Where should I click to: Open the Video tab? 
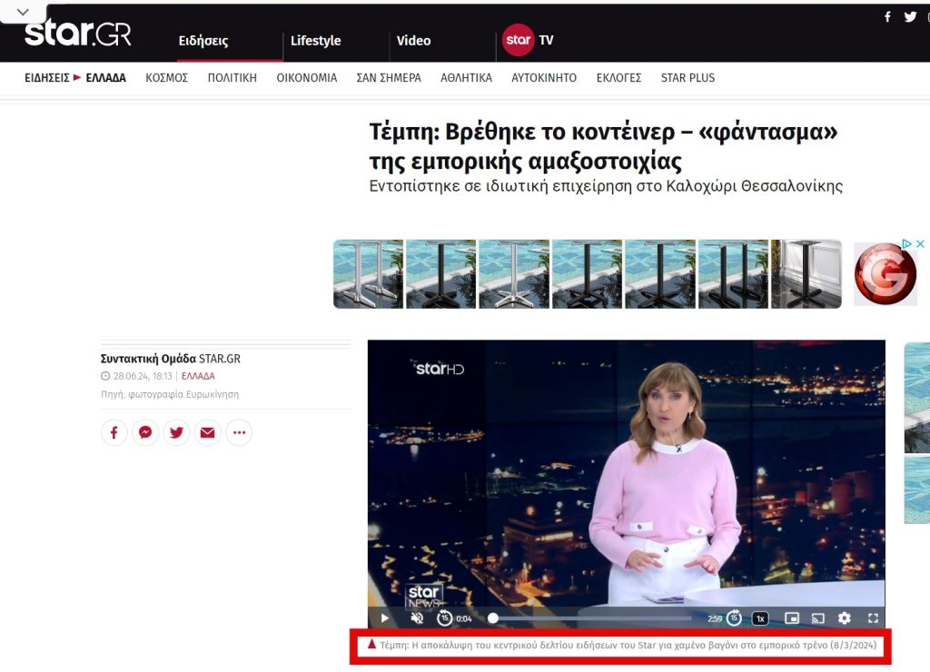[x=413, y=40]
